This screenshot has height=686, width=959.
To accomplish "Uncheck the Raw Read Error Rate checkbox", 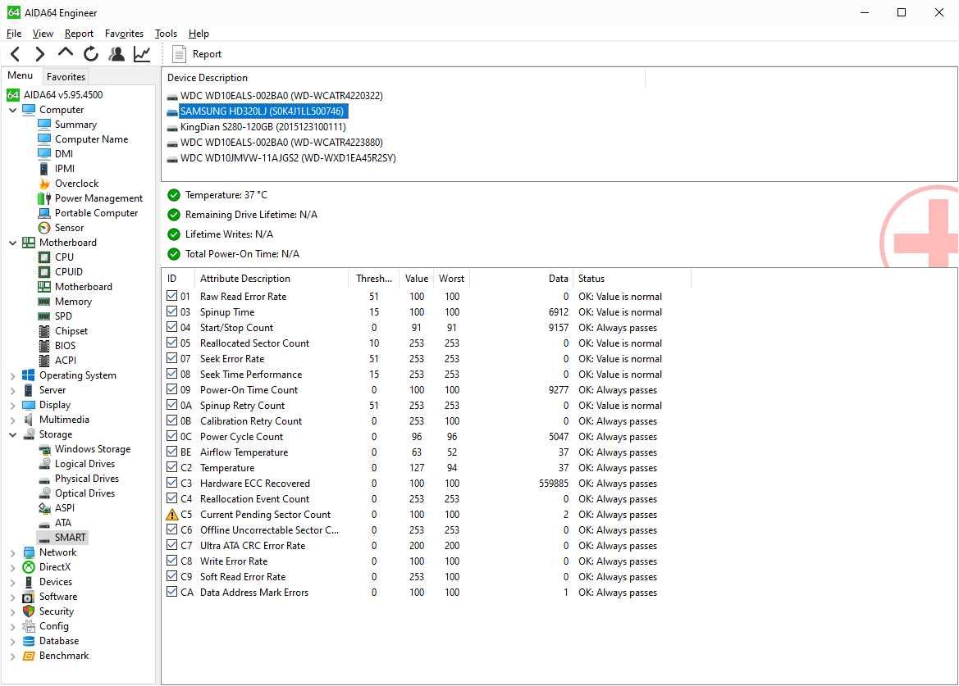I will pyautogui.click(x=171, y=296).
